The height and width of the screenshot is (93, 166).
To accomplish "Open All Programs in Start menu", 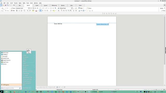I will 11,85.
